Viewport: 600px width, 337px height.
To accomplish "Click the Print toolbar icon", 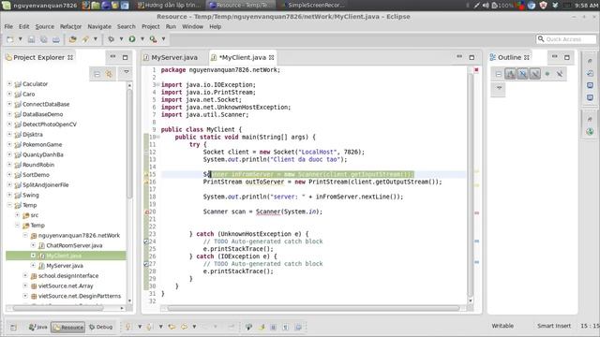I will point(56,39).
